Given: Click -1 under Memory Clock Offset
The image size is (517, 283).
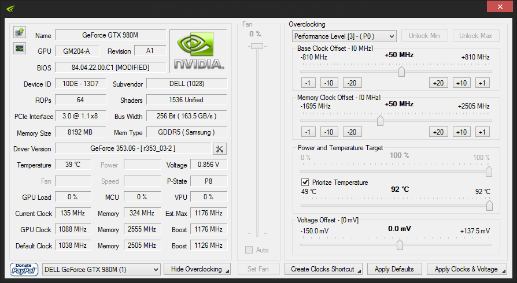Looking at the screenshot, I should tap(308, 132).
